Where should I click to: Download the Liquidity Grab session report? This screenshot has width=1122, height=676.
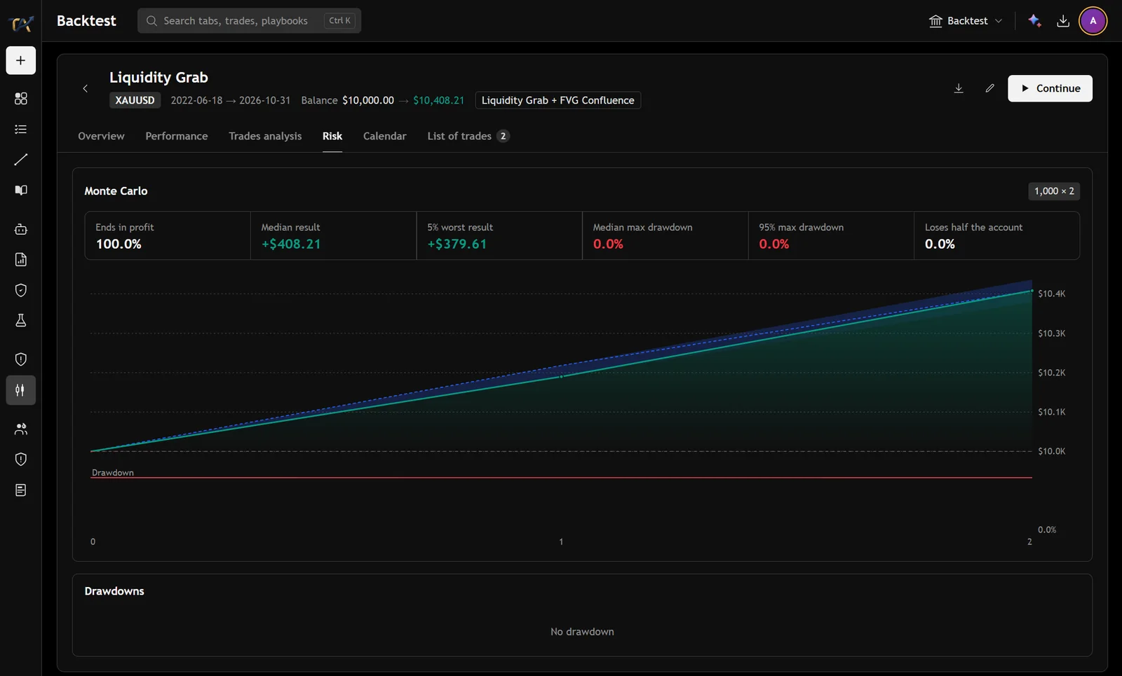pyautogui.click(x=959, y=89)
